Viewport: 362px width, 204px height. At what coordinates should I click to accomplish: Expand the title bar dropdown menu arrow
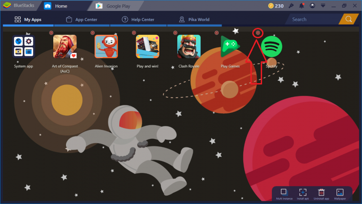click(323, 6)
